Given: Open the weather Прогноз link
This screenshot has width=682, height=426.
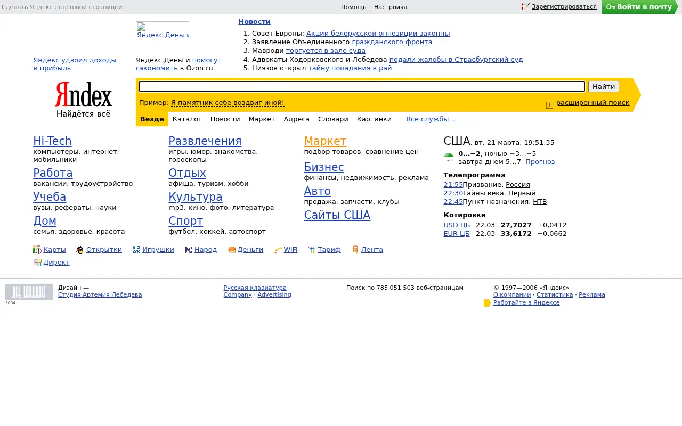Looking at the screenshot, I should [540, 162].
